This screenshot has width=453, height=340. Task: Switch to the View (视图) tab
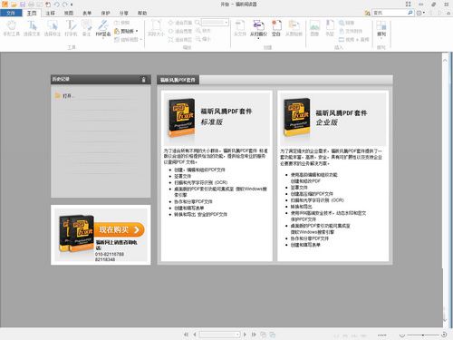(69, 13)
